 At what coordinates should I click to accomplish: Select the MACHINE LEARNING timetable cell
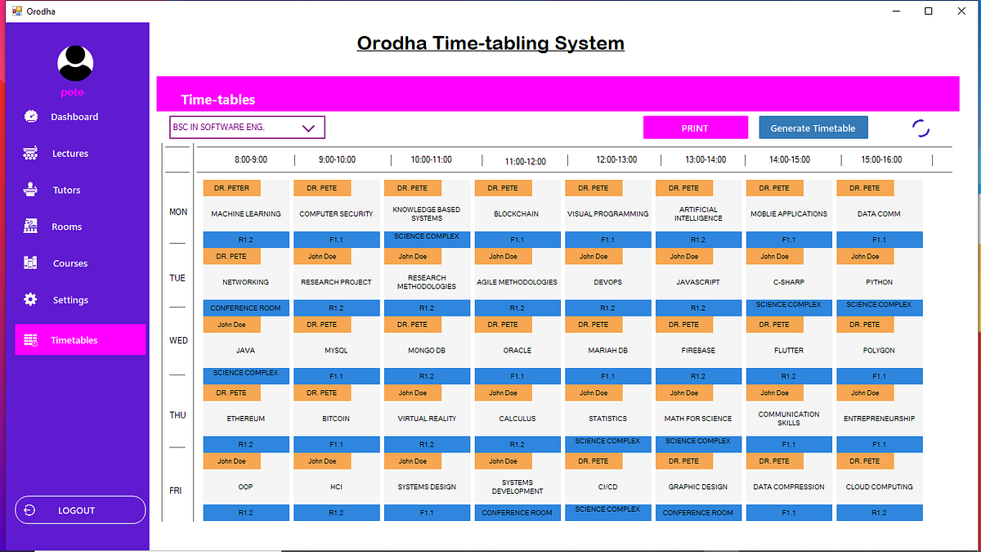[x=245, y=213]
